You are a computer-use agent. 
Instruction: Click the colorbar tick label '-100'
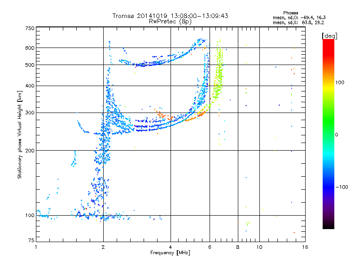(x=341, y=187)
